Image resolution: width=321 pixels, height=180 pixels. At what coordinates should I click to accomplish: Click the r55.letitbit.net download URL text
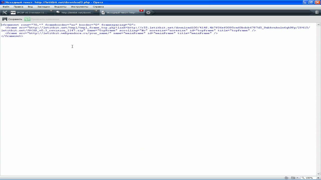tap(219, 27)
